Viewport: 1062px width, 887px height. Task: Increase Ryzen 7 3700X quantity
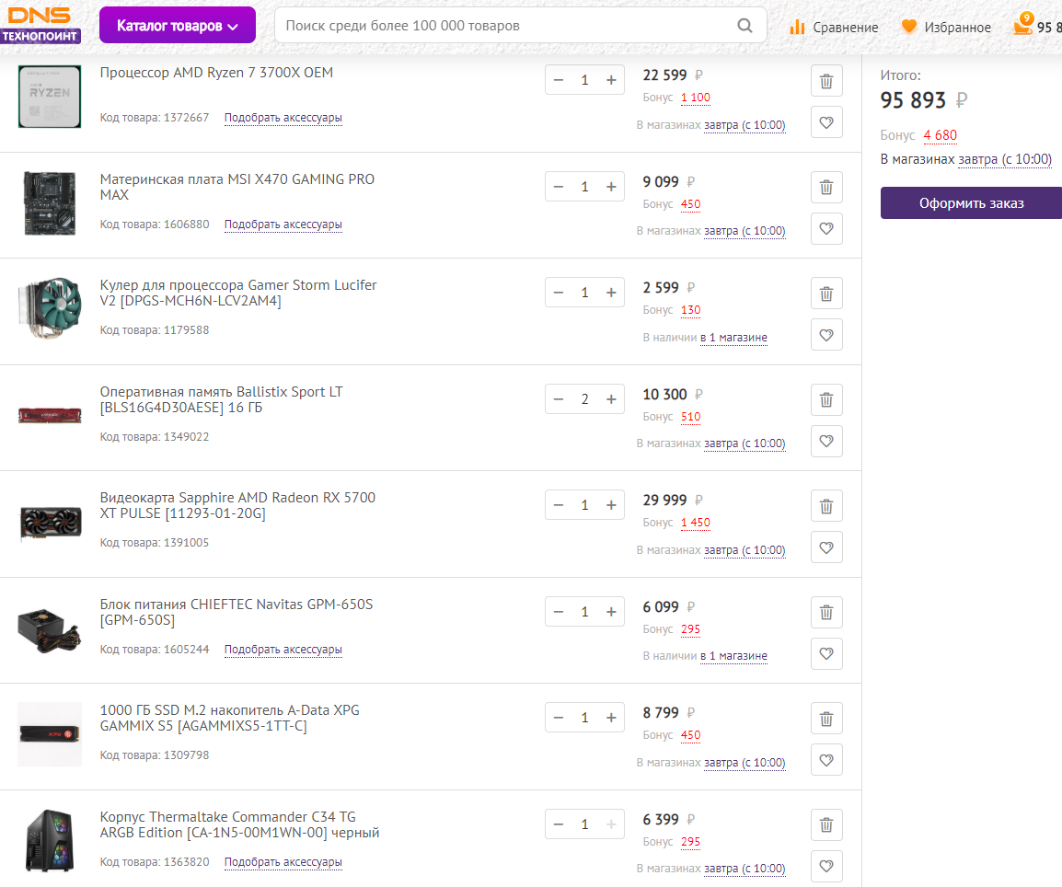pyautogui.click(x=611, y=80)
